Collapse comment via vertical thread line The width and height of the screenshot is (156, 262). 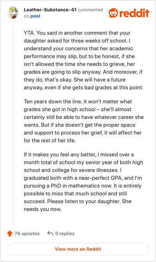pos(13,122)
